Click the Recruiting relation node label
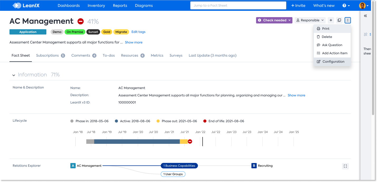Image resolution: width=377 pixels, height=182 pixels. [265, 166]
